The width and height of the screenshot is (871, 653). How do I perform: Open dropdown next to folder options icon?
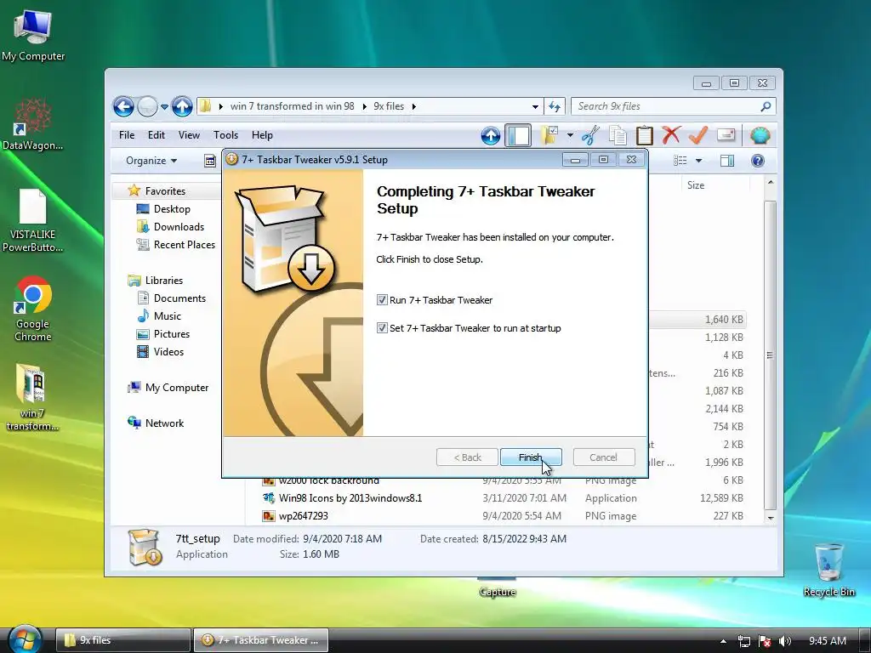pos(570,135)
